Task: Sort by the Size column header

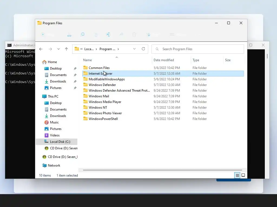Action: 234,60
